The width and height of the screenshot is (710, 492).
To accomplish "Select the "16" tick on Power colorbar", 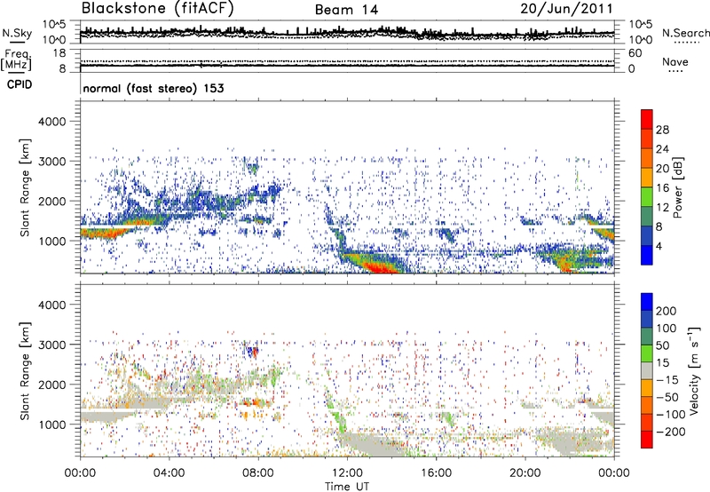I will (662, 188).
